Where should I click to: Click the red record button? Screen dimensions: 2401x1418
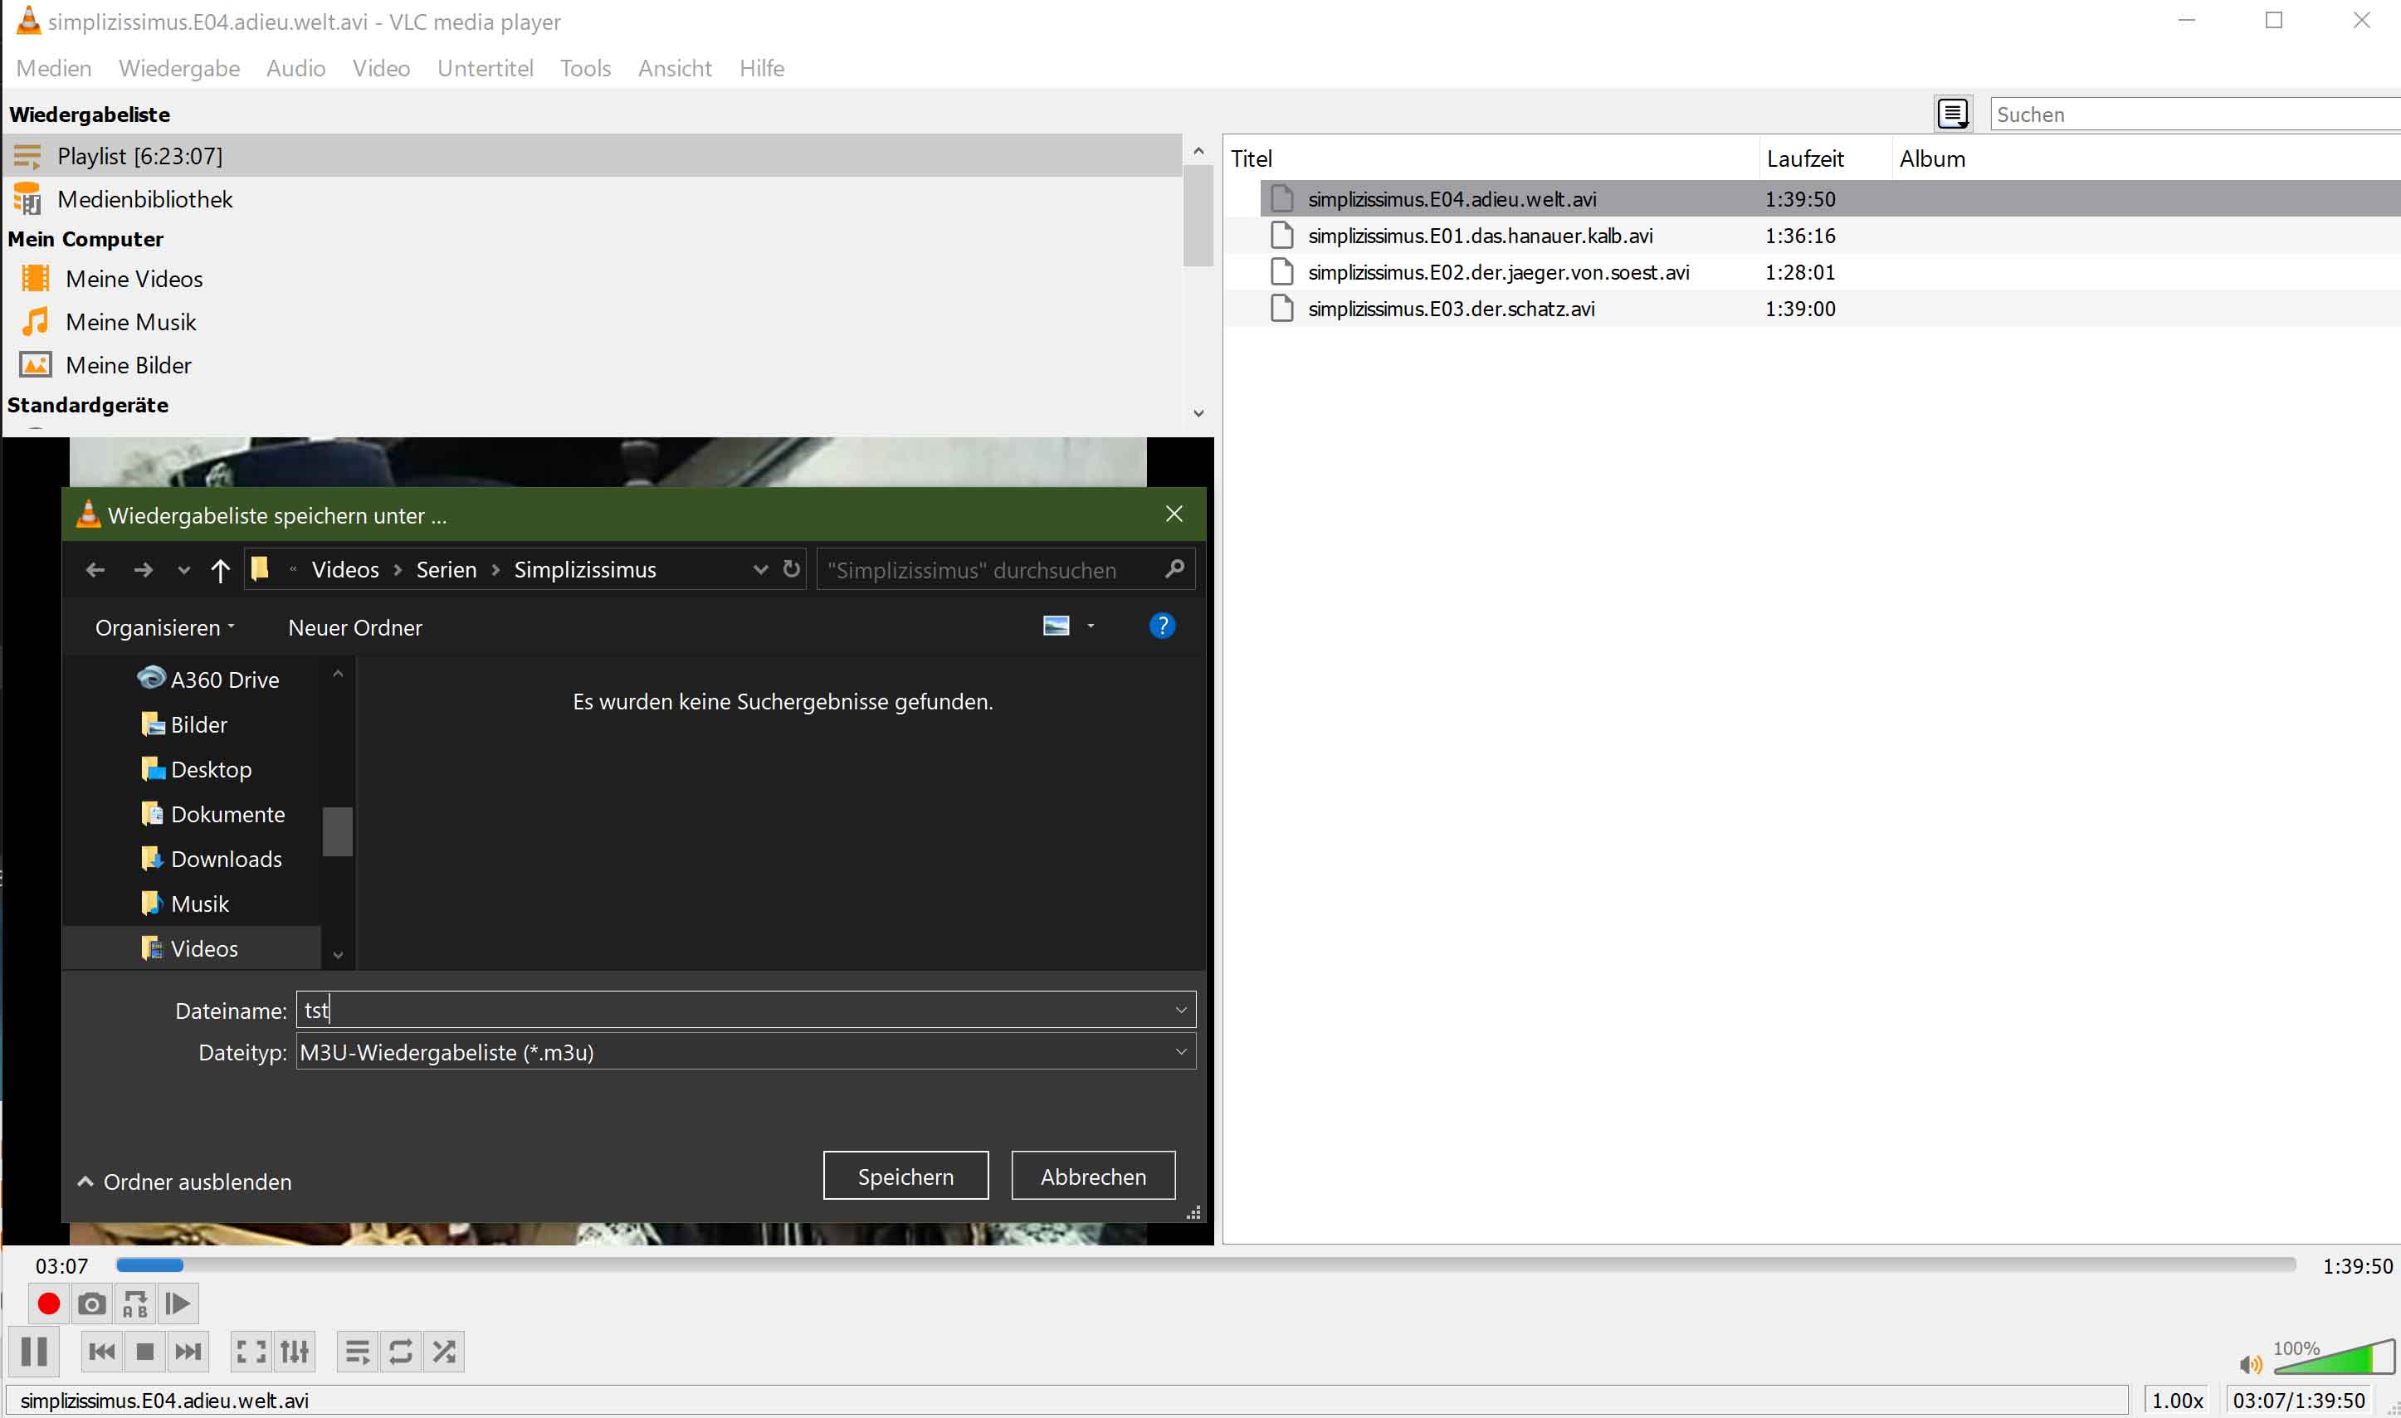pos(48,1303)
